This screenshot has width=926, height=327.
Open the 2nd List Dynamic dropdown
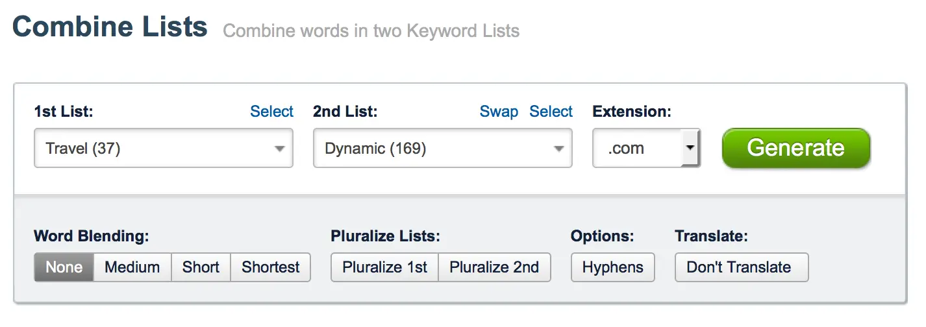point(443,149)
